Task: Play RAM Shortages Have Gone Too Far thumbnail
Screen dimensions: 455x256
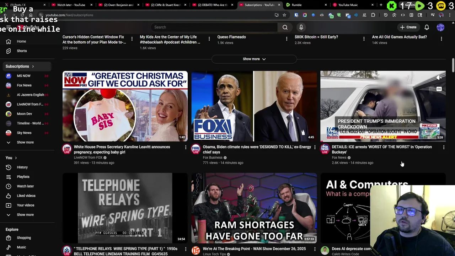Action: [x=254, y=208]
